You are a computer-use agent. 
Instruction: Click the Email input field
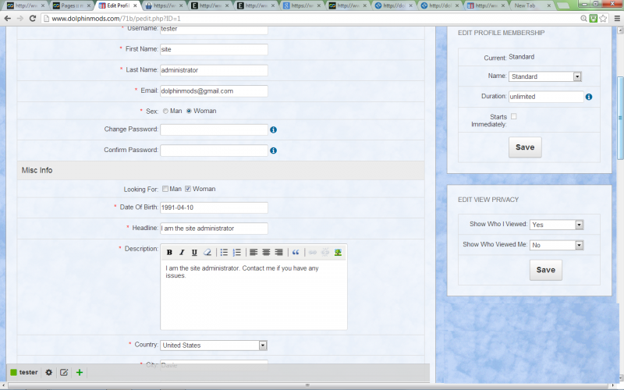[x=214, y=90]
